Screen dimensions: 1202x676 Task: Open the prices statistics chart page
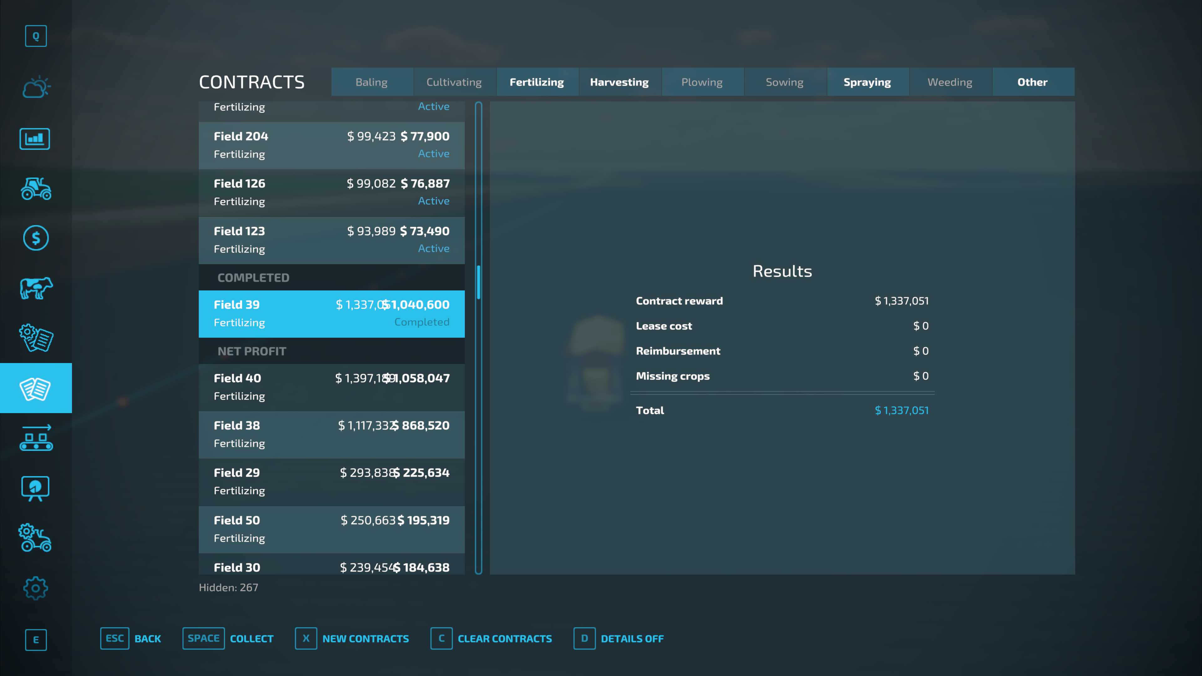35,139
